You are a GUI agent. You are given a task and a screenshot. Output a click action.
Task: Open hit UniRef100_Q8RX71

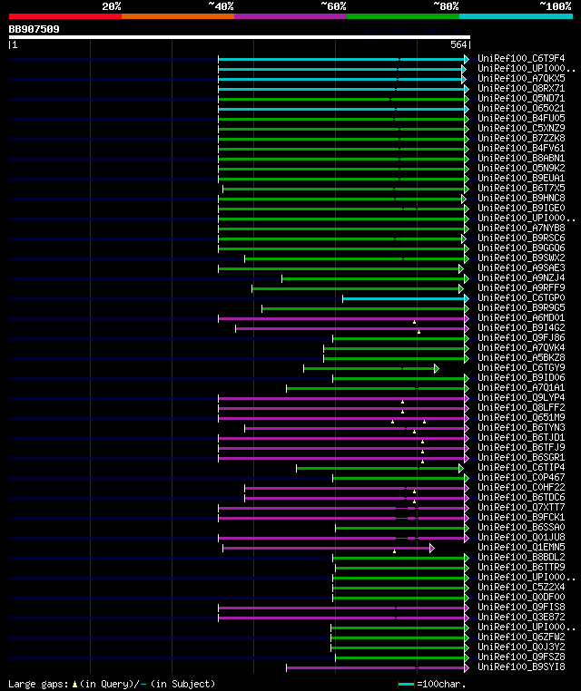tap(521, 88)
